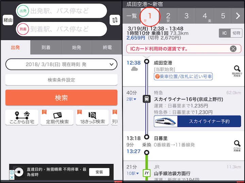Viewport: 245px width, 183px height.
Task: Select route result tab 2
Action: (x=168, y=16)
